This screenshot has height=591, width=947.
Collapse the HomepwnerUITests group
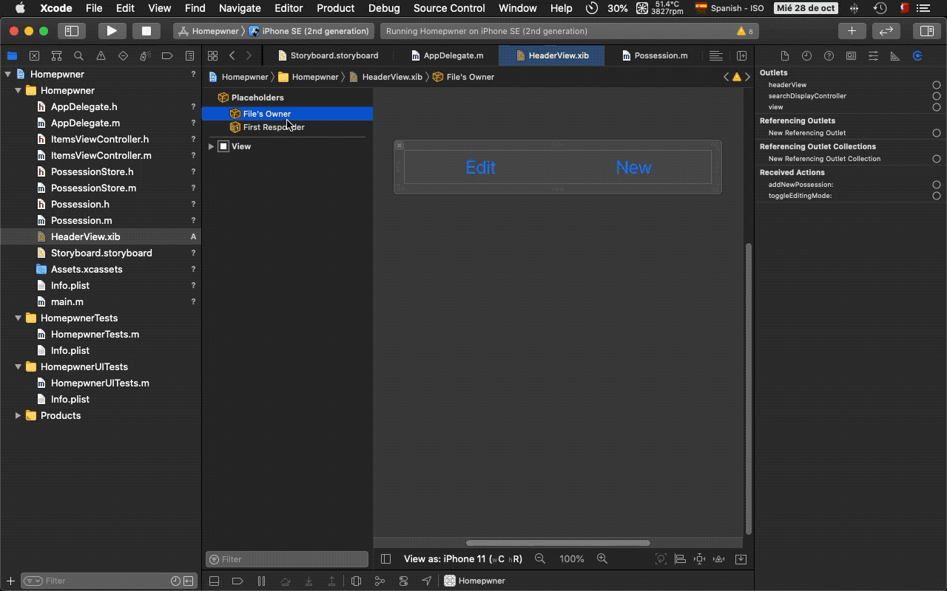coord(18,366)
